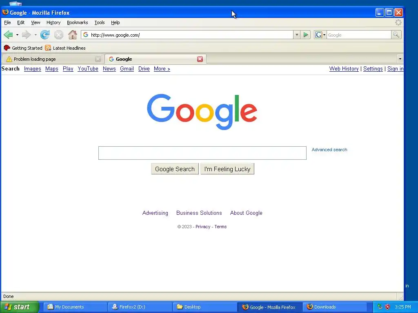Screen dimensions: 418x313
Task: Click the I'm Feeling Lucky button
Action: click(227, 169)
